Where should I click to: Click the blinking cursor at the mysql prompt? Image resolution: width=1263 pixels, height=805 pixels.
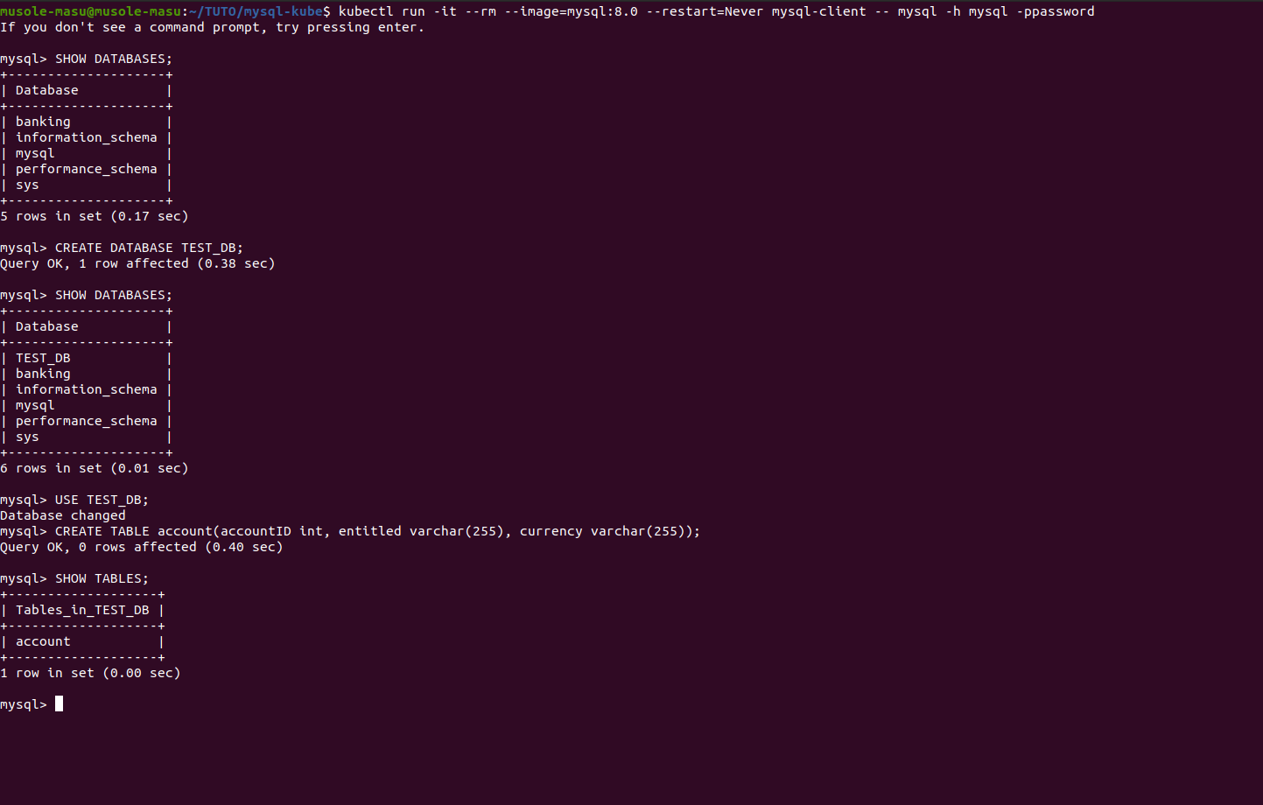point(59,703)
